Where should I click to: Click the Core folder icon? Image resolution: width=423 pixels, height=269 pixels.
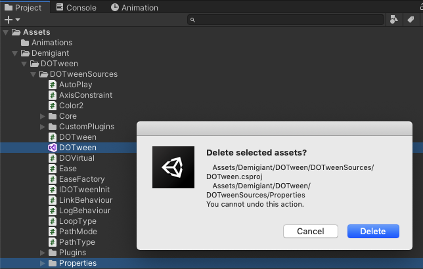click(53, 116)
